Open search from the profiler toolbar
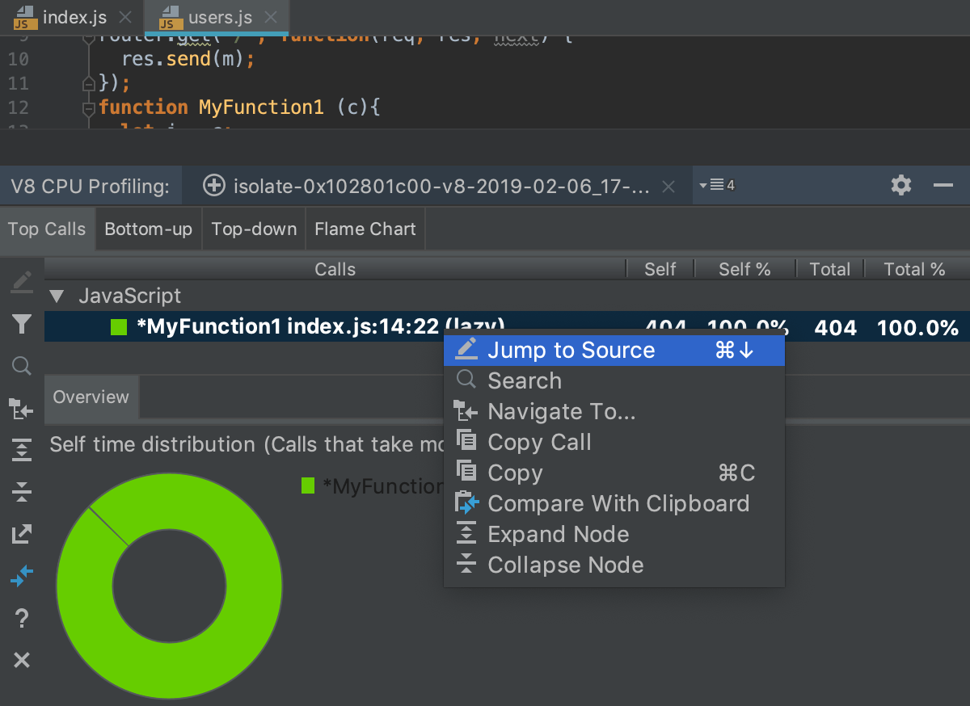Screen dimensions: 970x706 22,366
